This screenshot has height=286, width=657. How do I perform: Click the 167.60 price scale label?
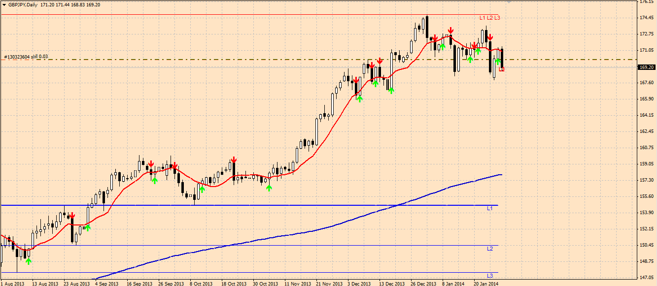(646, 83)
